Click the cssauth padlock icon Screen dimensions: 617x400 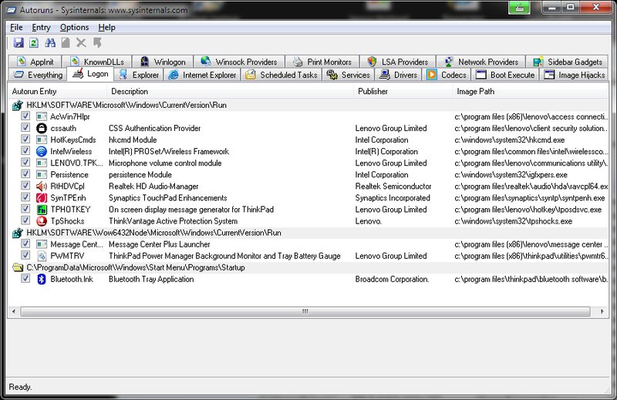[42, 128]
